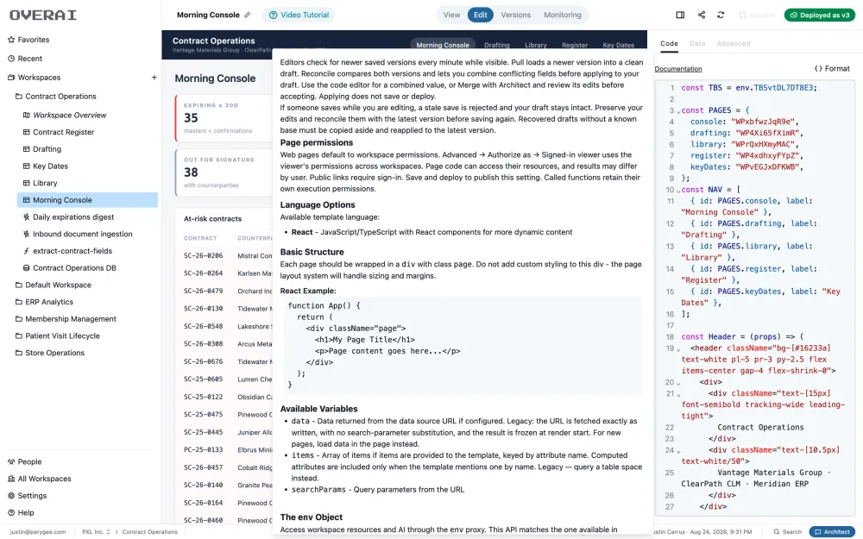Expand the Membership Management folder

tap(65, 319)
